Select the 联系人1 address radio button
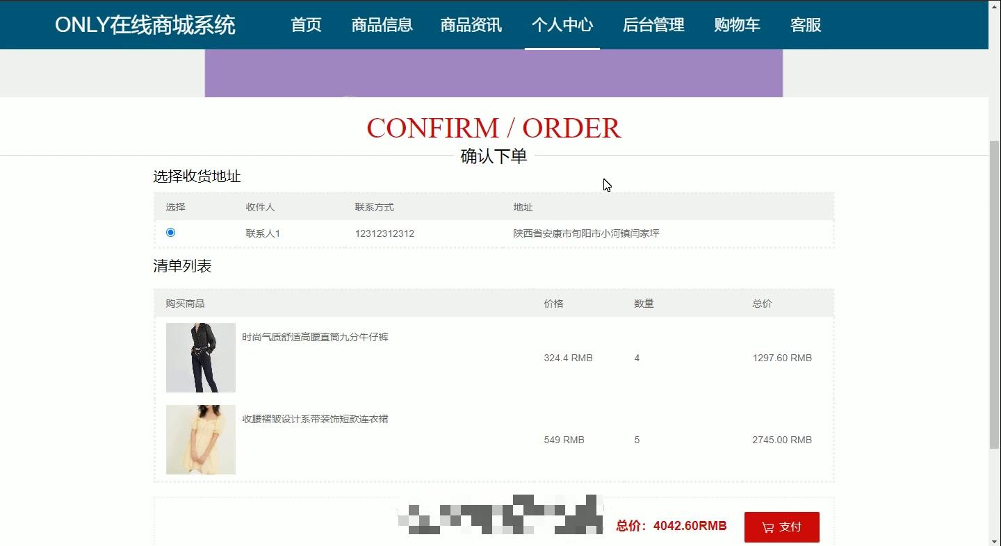 pos(170,233)
